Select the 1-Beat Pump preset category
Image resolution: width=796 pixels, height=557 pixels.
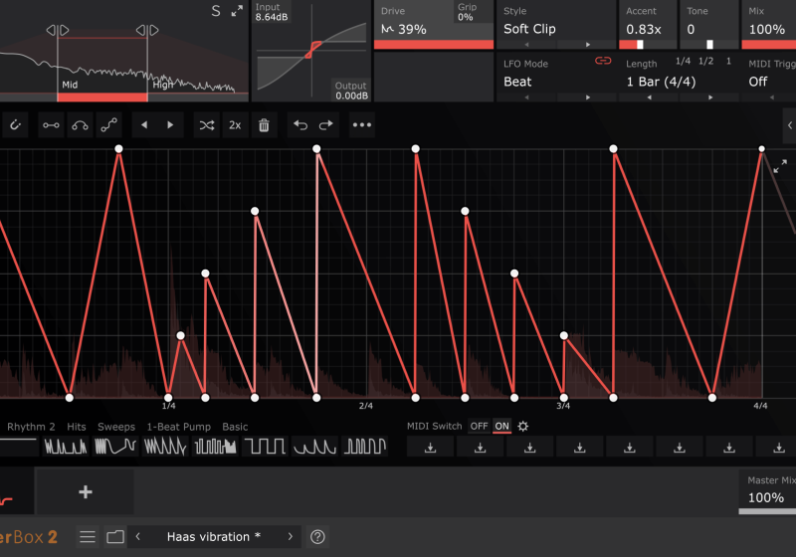click(x=178, y=427)
